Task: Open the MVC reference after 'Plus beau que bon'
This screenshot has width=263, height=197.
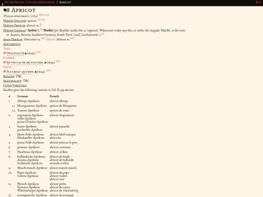Action: (x=49, y=71)
